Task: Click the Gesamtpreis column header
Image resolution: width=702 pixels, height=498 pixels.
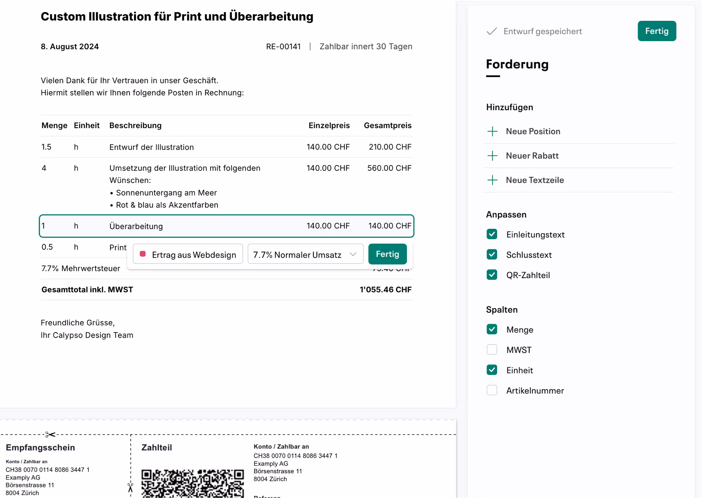Action: click(388, 125)
